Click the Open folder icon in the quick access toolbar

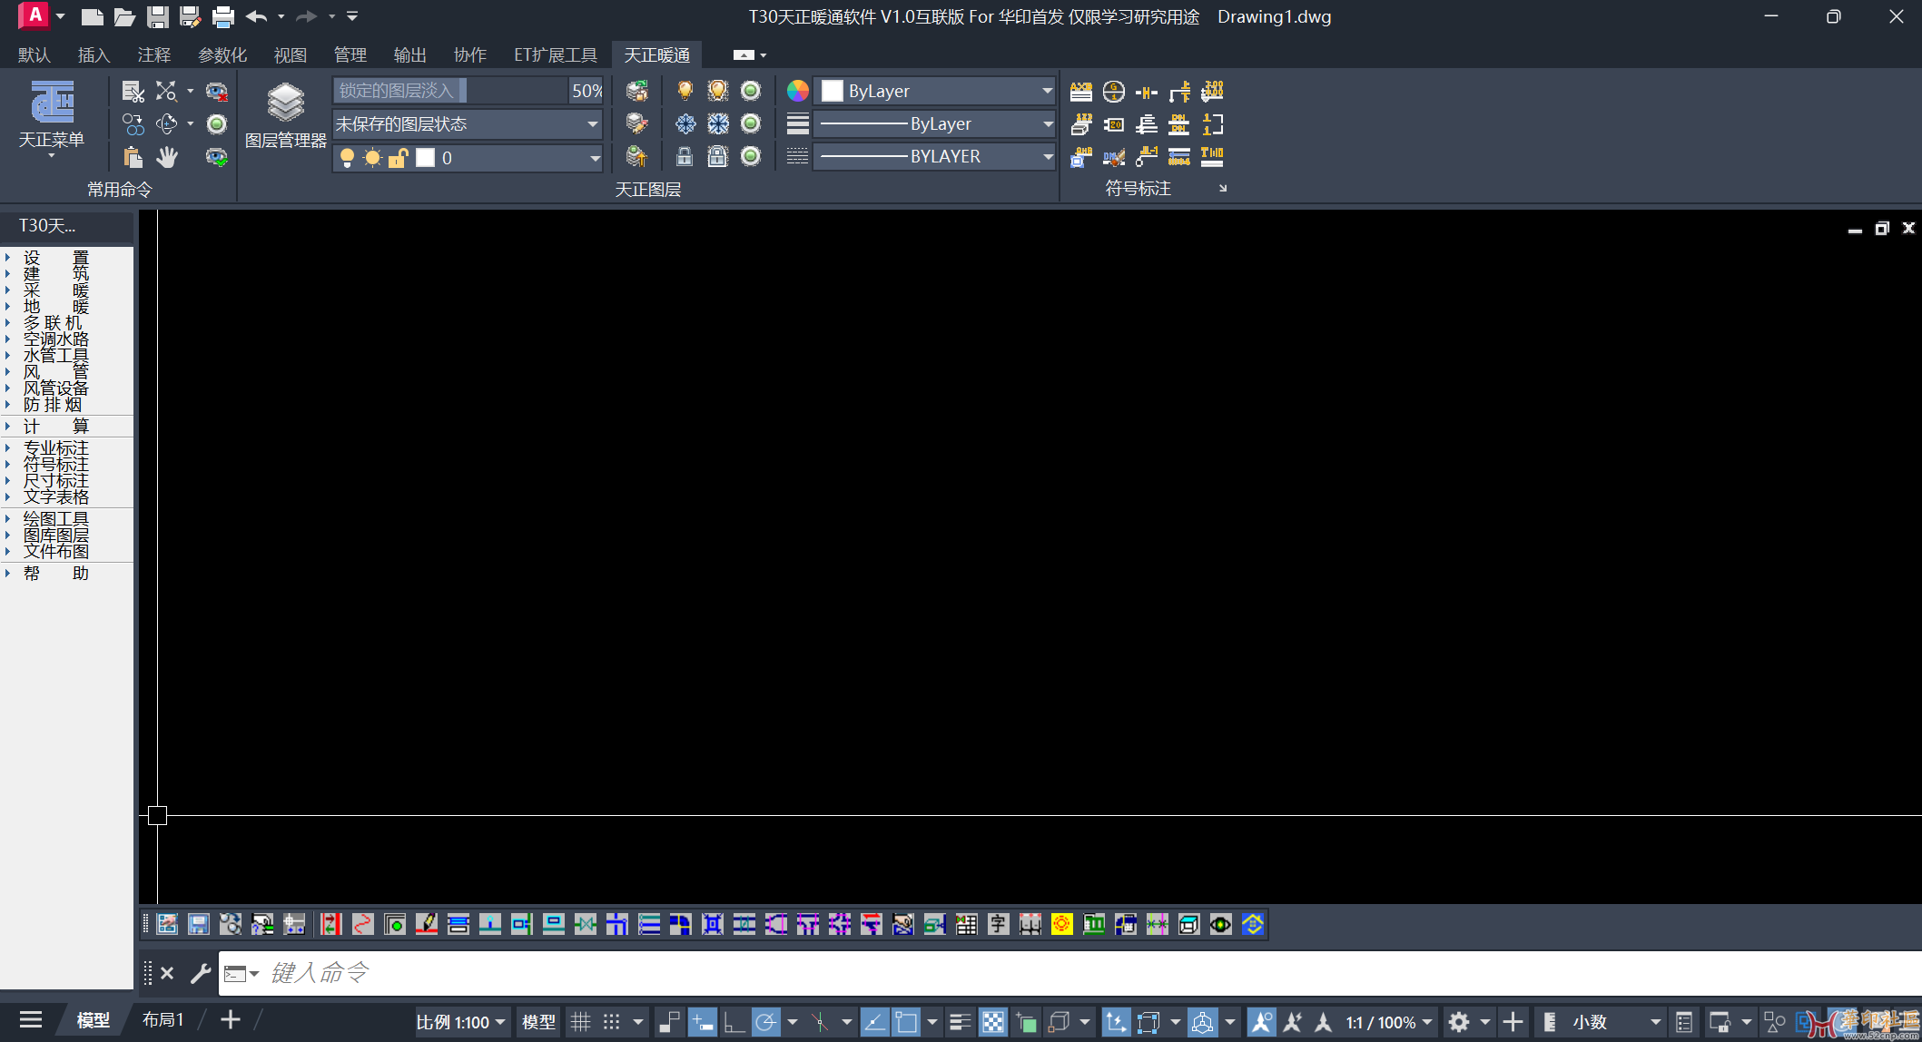[x=124, y=16]
